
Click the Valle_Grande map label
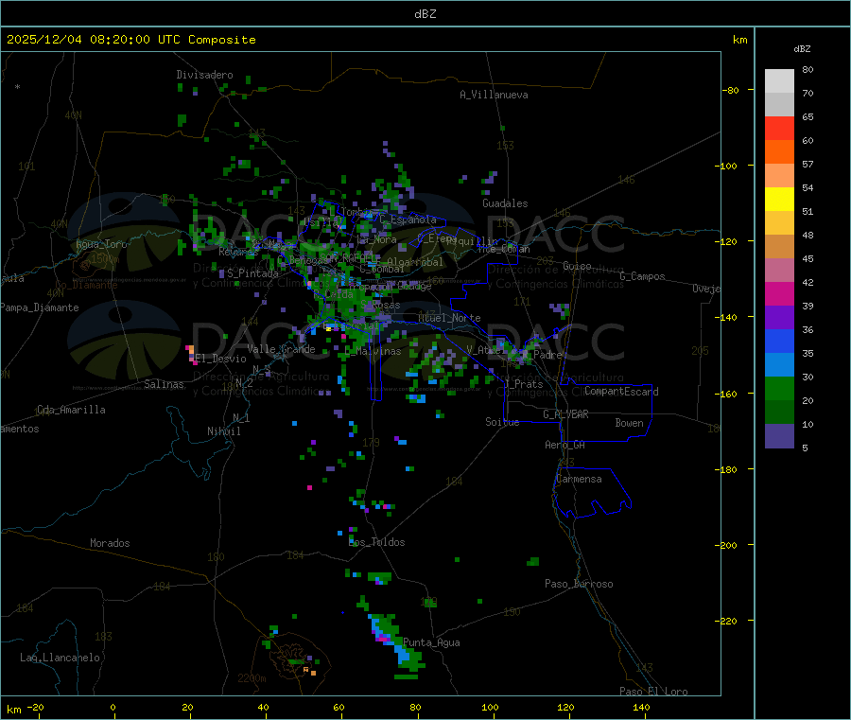pyautogui.click(x=281, y=349)
